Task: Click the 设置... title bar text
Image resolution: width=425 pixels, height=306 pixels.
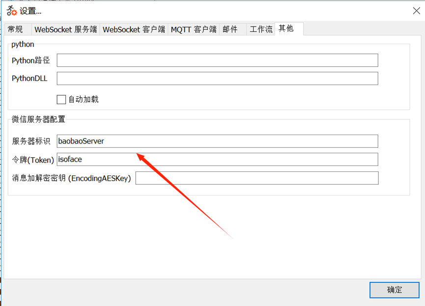Action: [x=30, y=11]
